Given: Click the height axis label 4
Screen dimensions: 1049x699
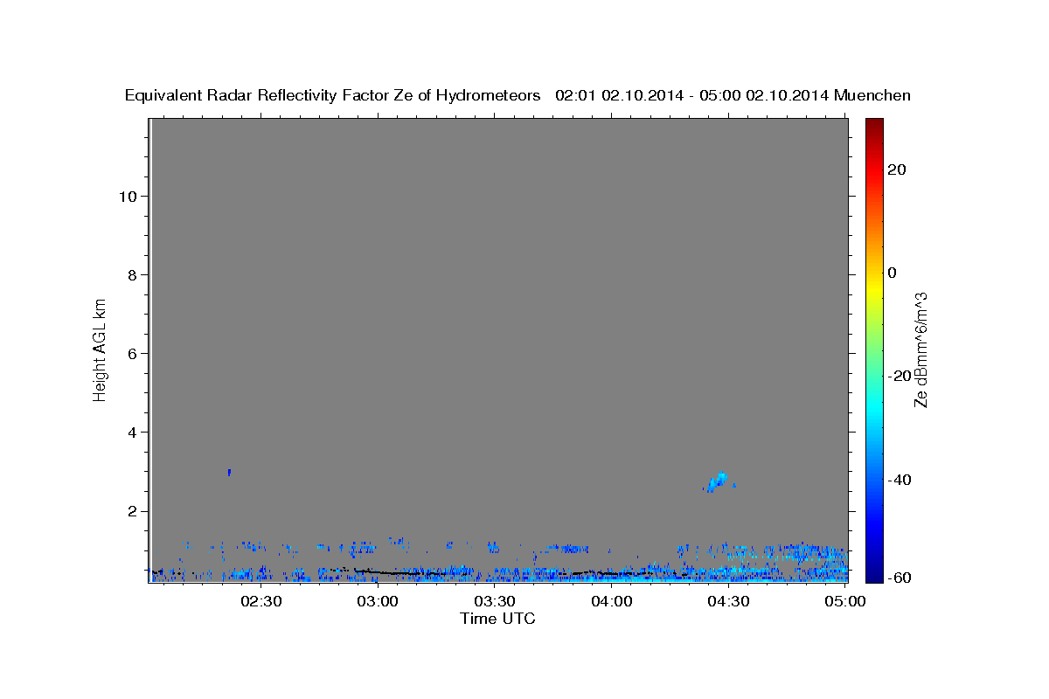Looking at the screenshot, I should click(x=130, y=432).
